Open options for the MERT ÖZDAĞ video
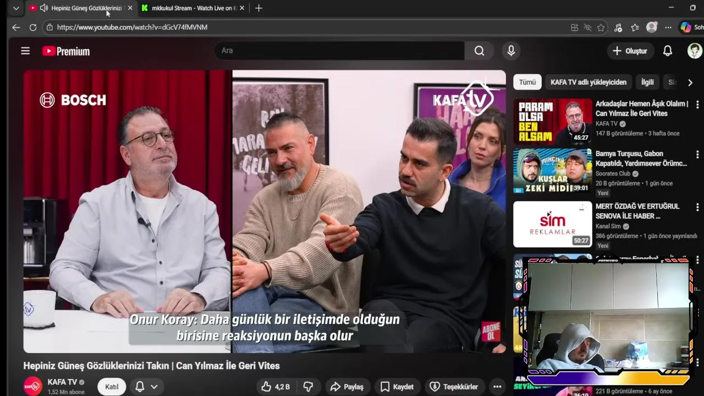This screenshot has height=396, width=704. tap(697, 207)
